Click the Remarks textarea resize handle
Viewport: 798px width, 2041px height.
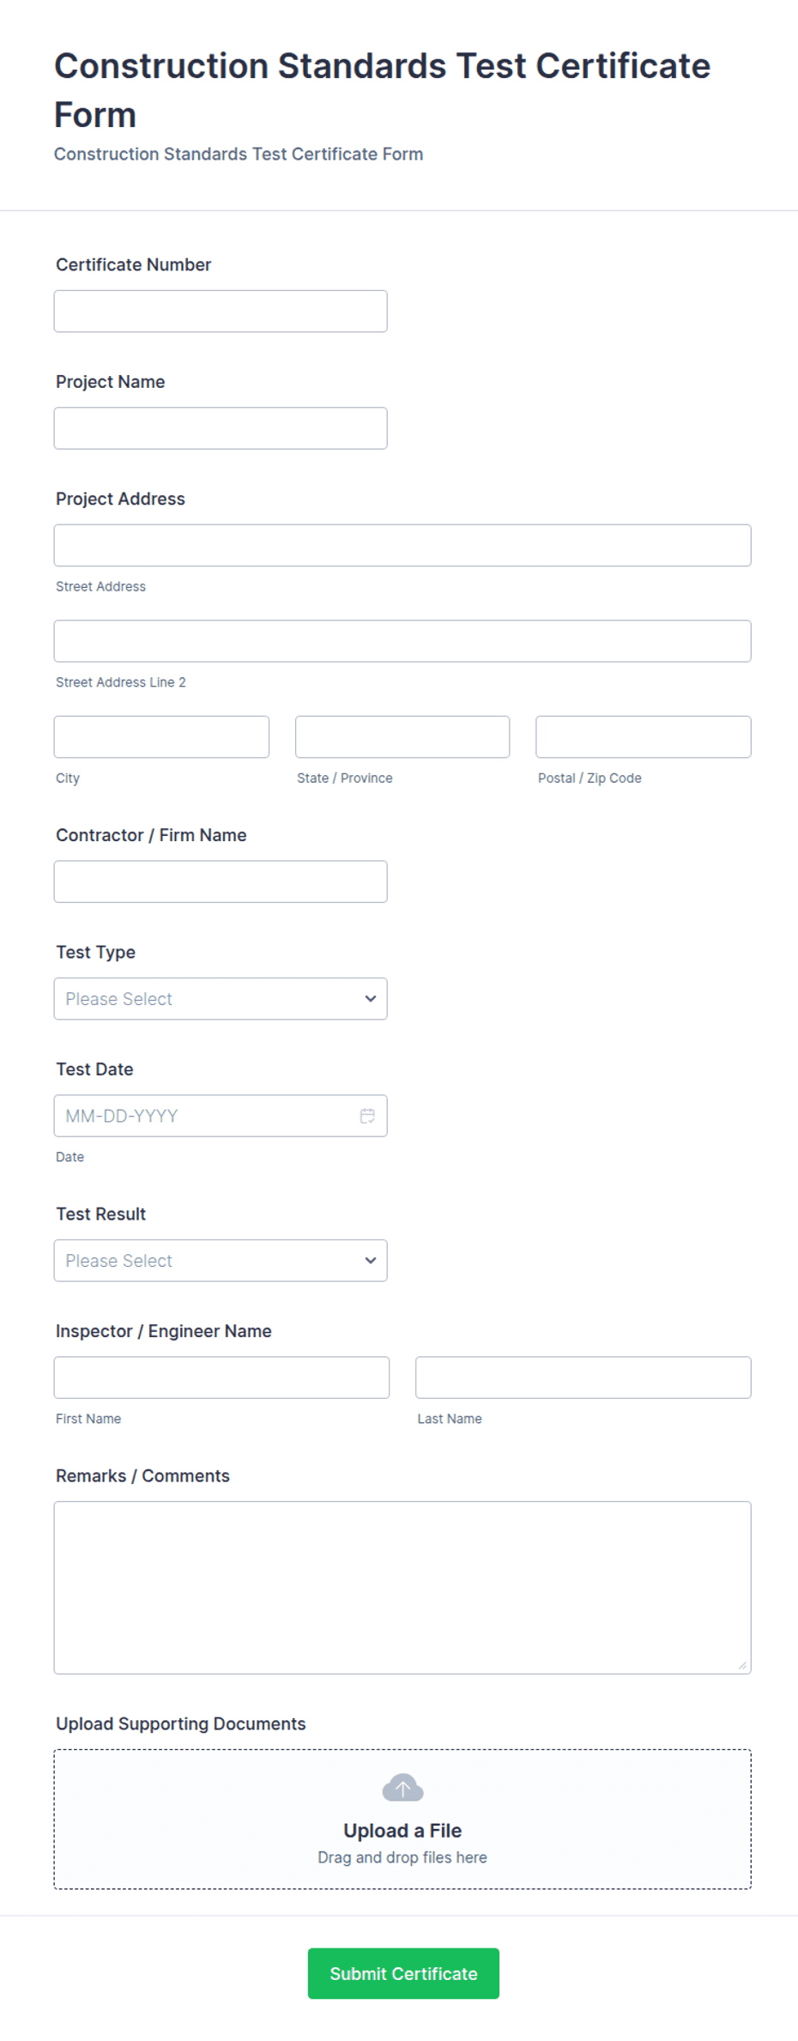tap(742, 1665)
